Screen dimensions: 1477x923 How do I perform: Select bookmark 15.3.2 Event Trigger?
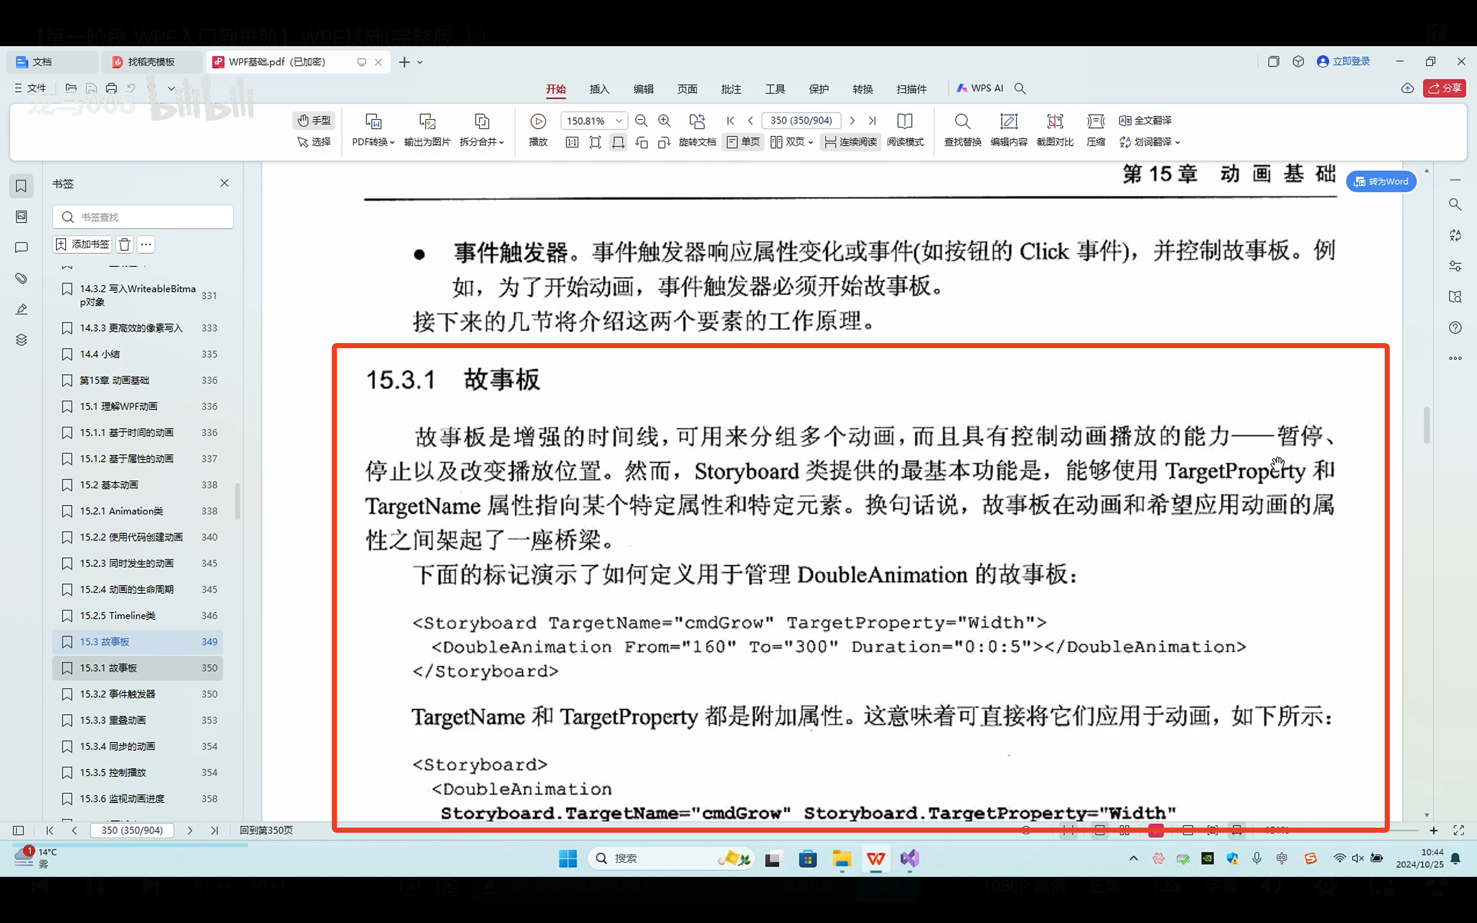[117, 694]
